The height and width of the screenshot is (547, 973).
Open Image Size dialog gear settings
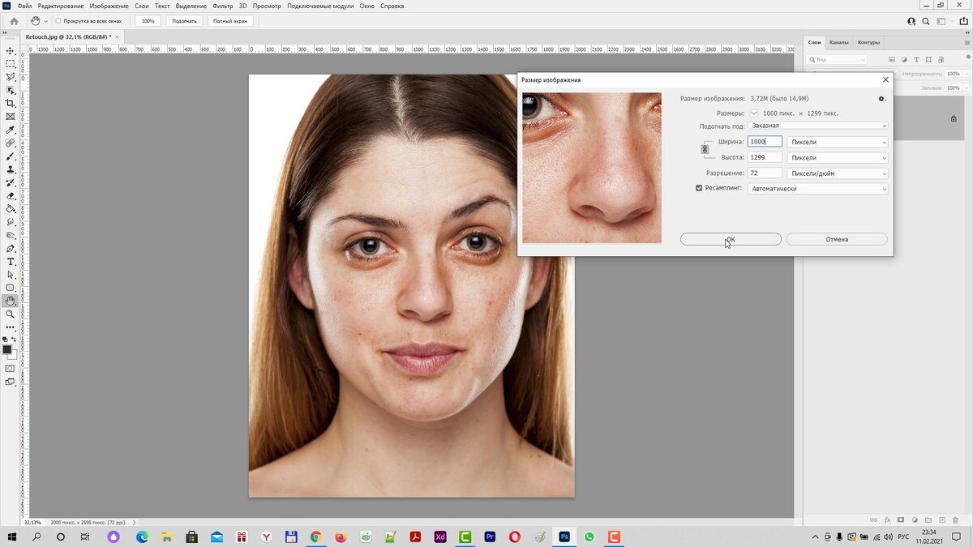pyautogui.click(x=882, y=99)
